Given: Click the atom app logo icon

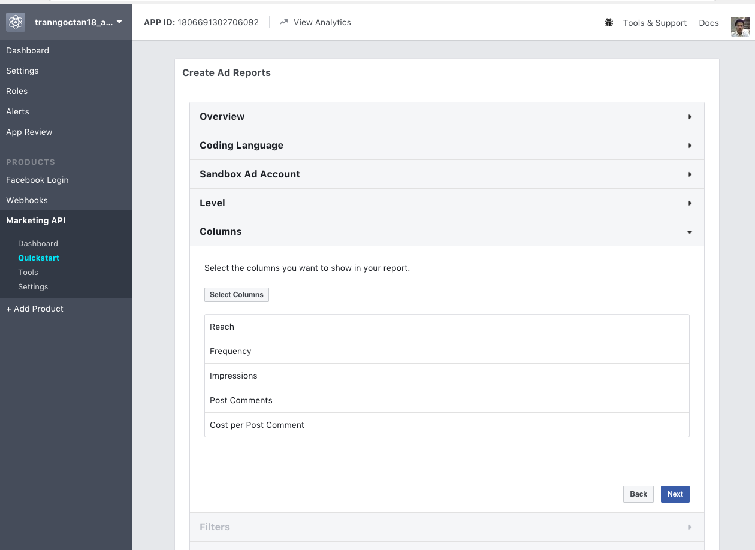Looking at the screenshot, I should pos(16,22).
